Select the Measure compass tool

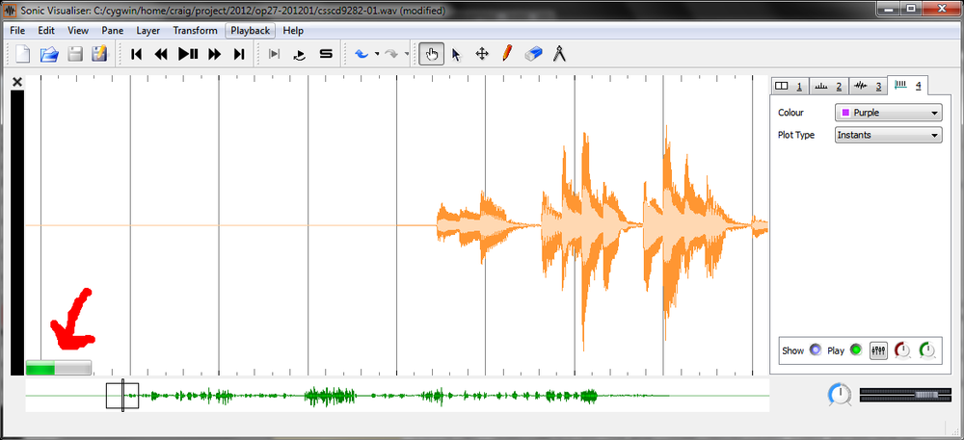click(x=559, y=54)
